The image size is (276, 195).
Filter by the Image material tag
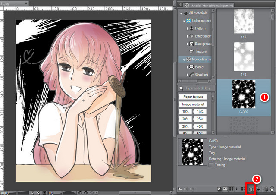193,104
